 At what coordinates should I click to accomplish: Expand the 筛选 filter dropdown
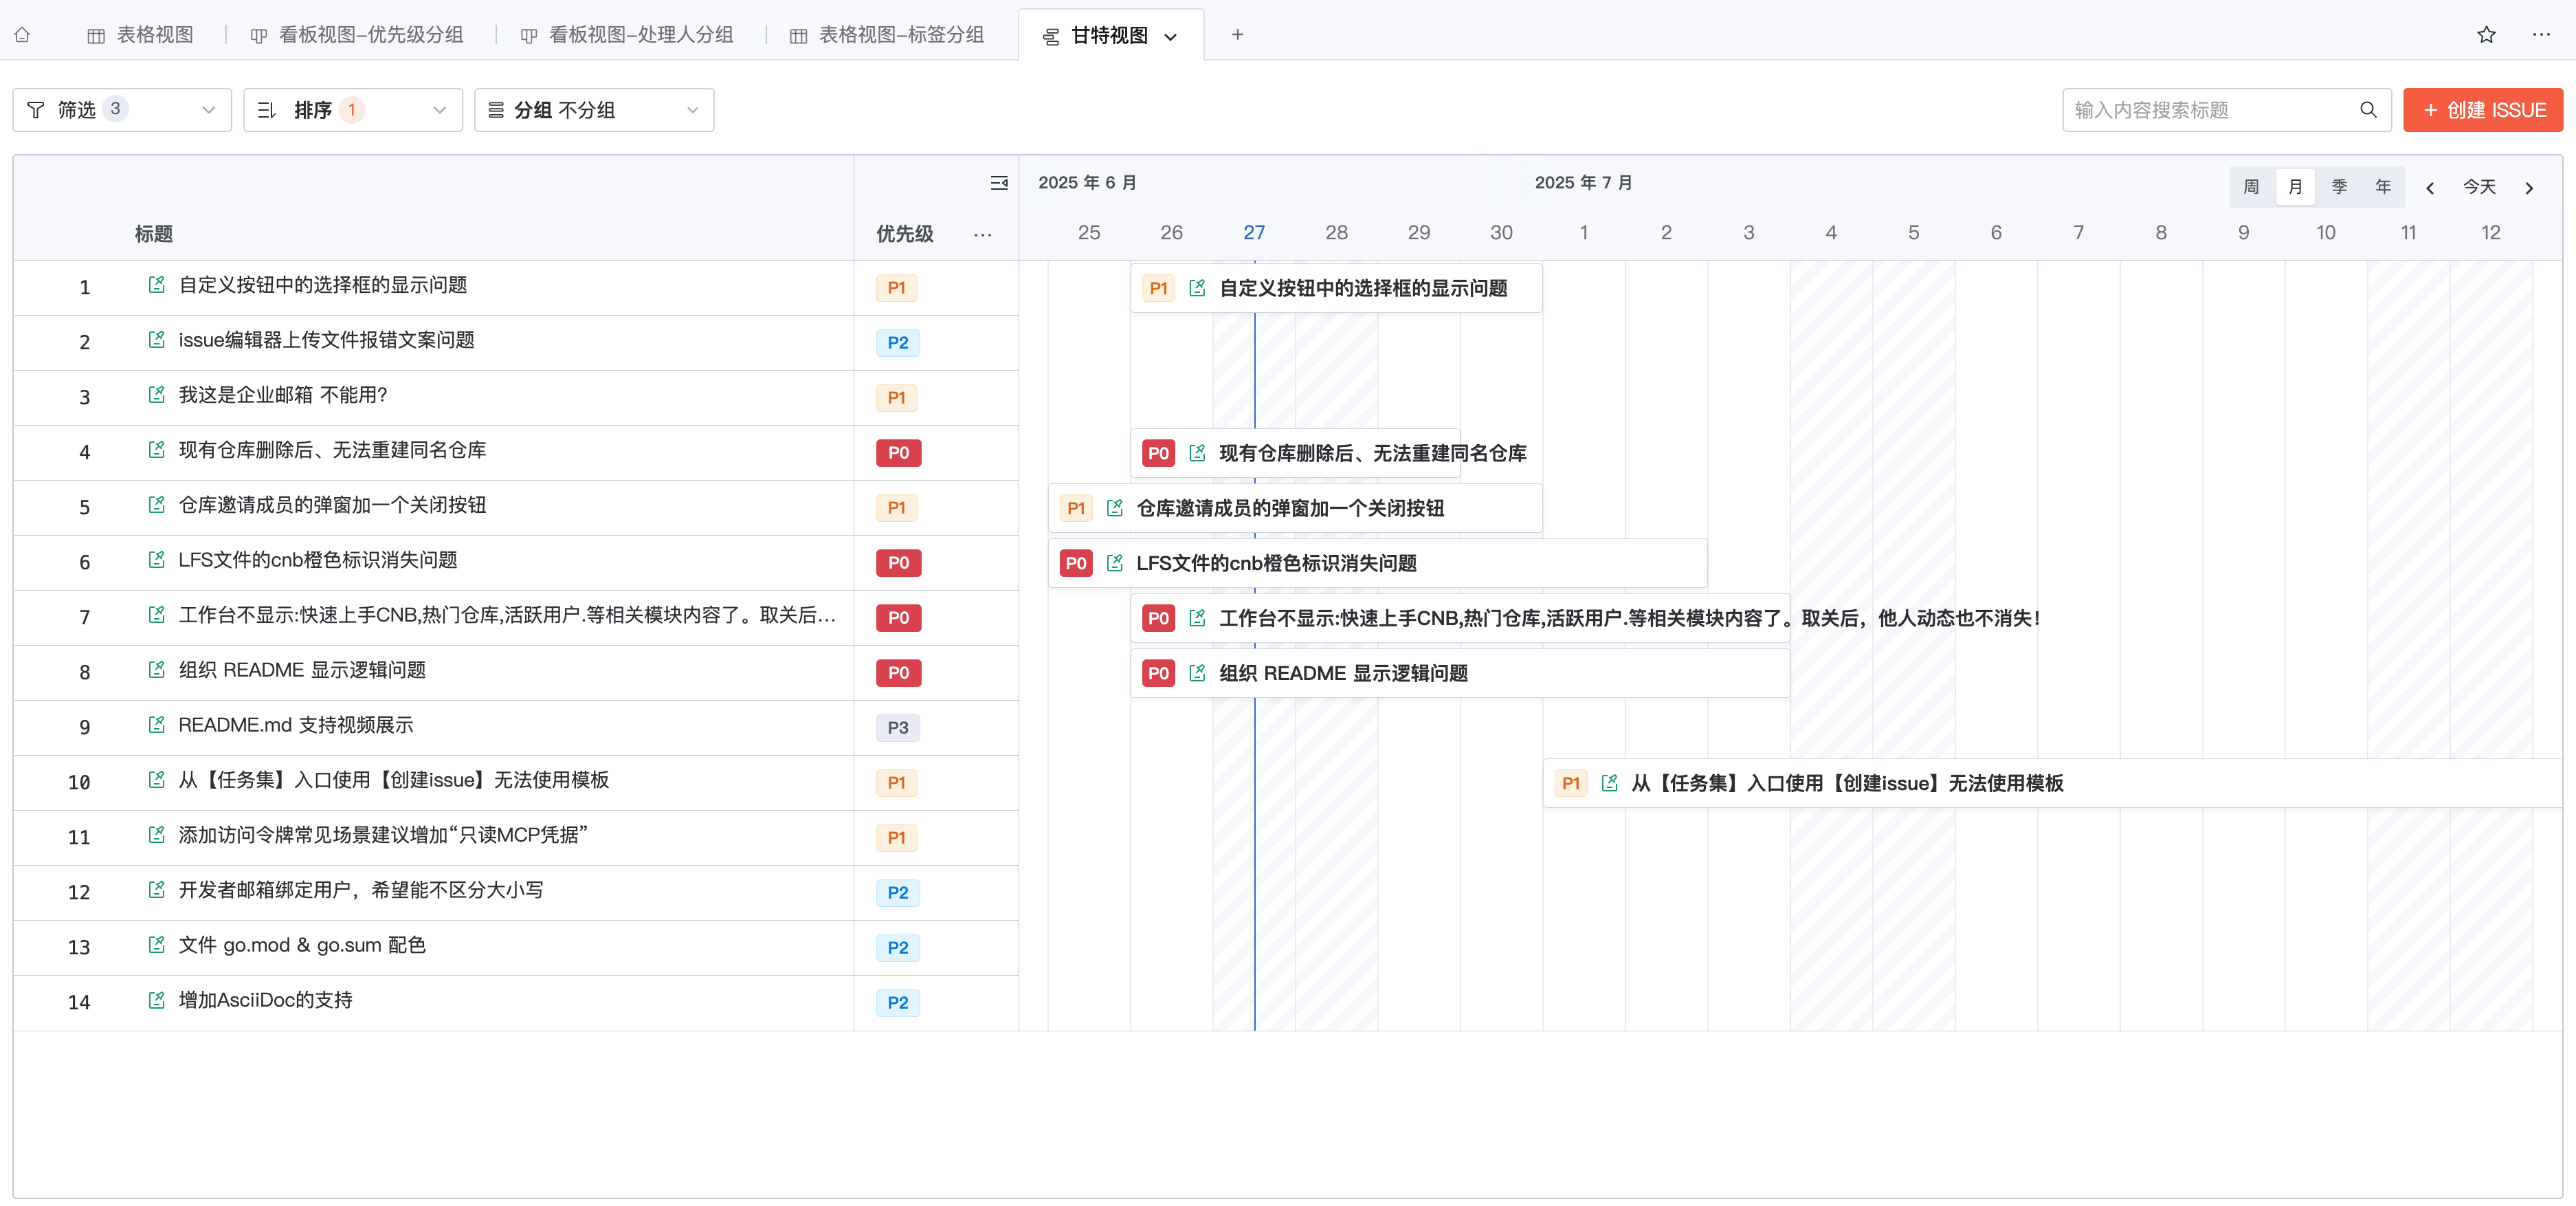(x=121, y=110)
